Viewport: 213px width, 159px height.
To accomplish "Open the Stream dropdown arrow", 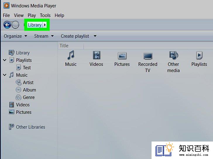I will pos(52,36).
